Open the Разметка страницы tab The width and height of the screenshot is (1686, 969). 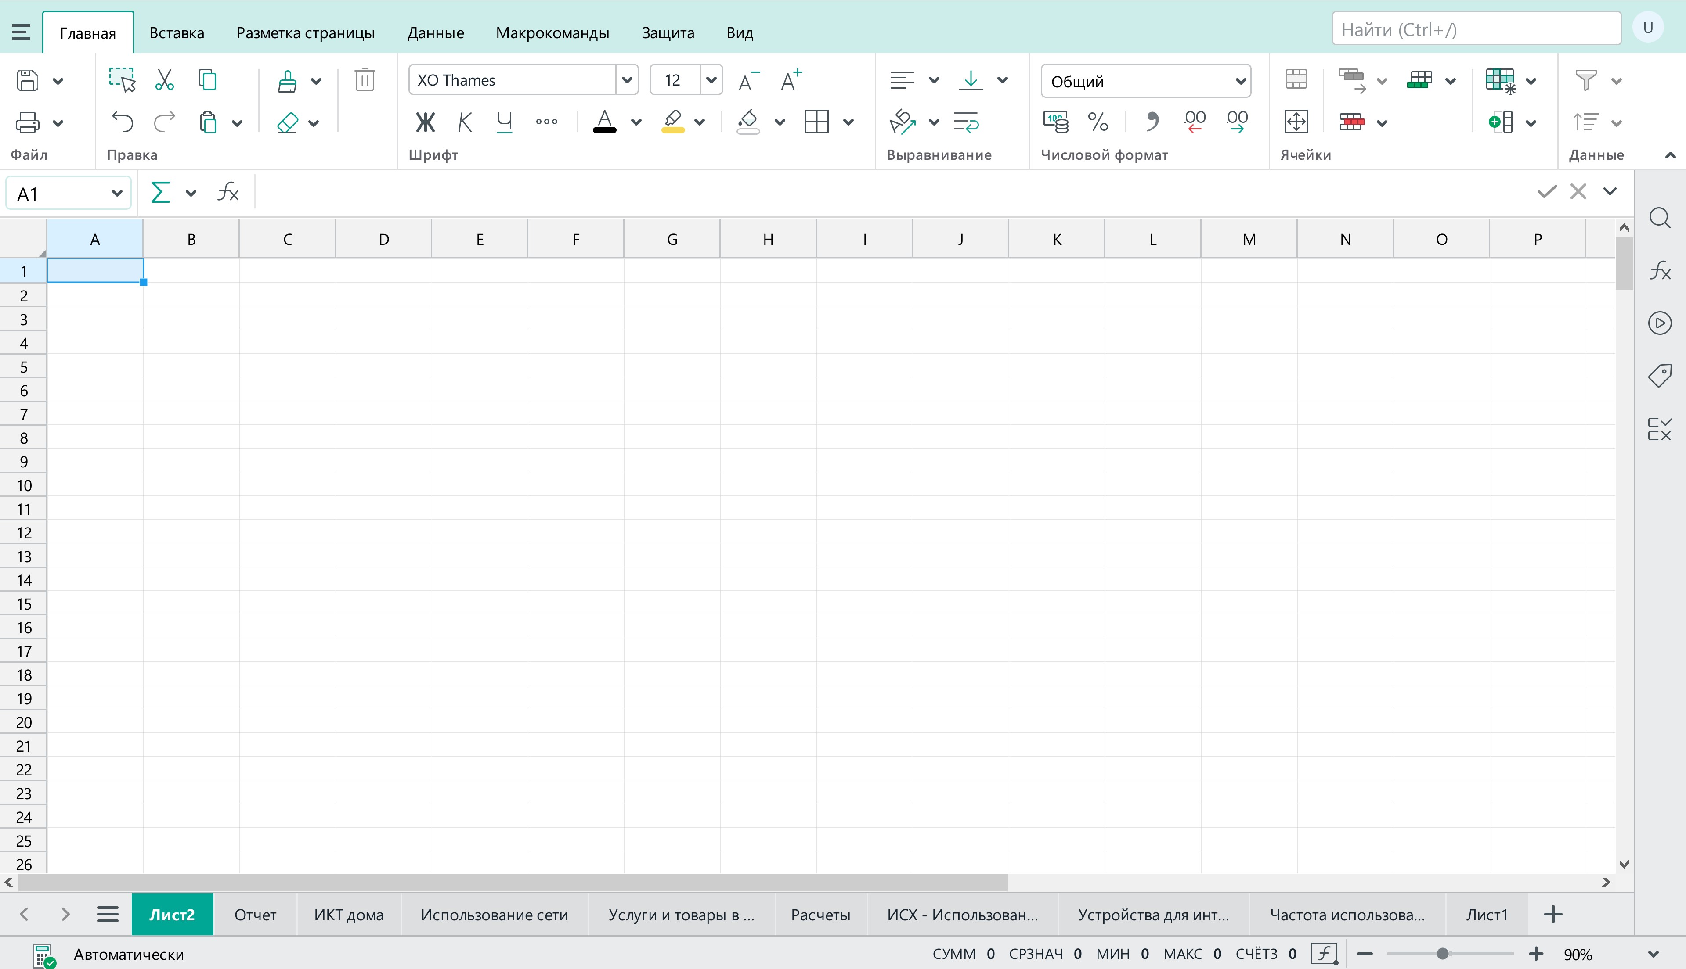point(306,32)
